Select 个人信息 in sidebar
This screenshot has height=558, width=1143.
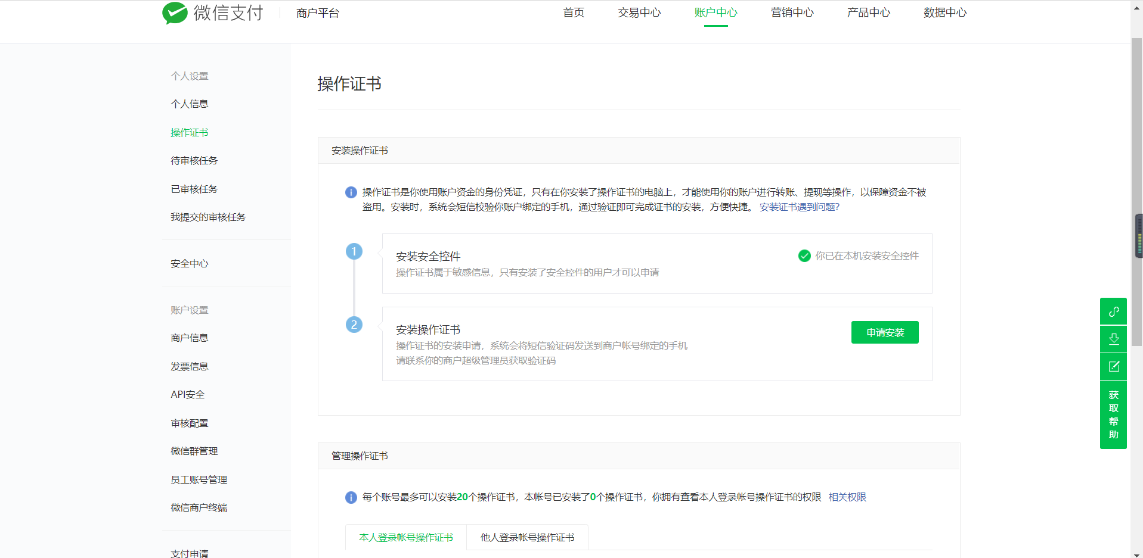click(190, 104)
